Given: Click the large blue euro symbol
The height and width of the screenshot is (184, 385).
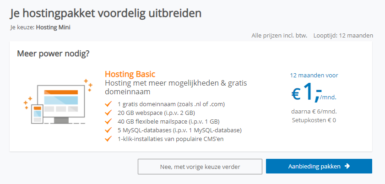Looking at the screenshot, I should pyautogui.click(x=296, y=94).
